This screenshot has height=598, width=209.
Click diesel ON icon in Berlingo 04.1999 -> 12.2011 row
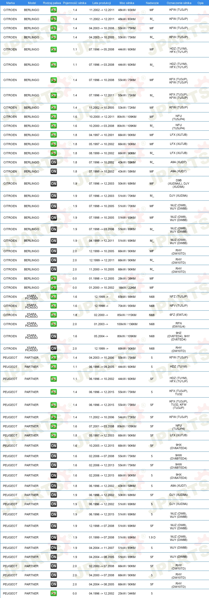(x=54, y=241)
